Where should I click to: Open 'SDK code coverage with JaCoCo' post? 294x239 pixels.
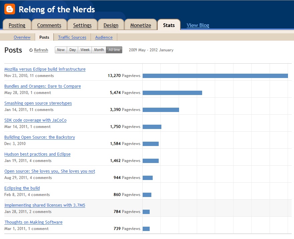tap(35, 120)
